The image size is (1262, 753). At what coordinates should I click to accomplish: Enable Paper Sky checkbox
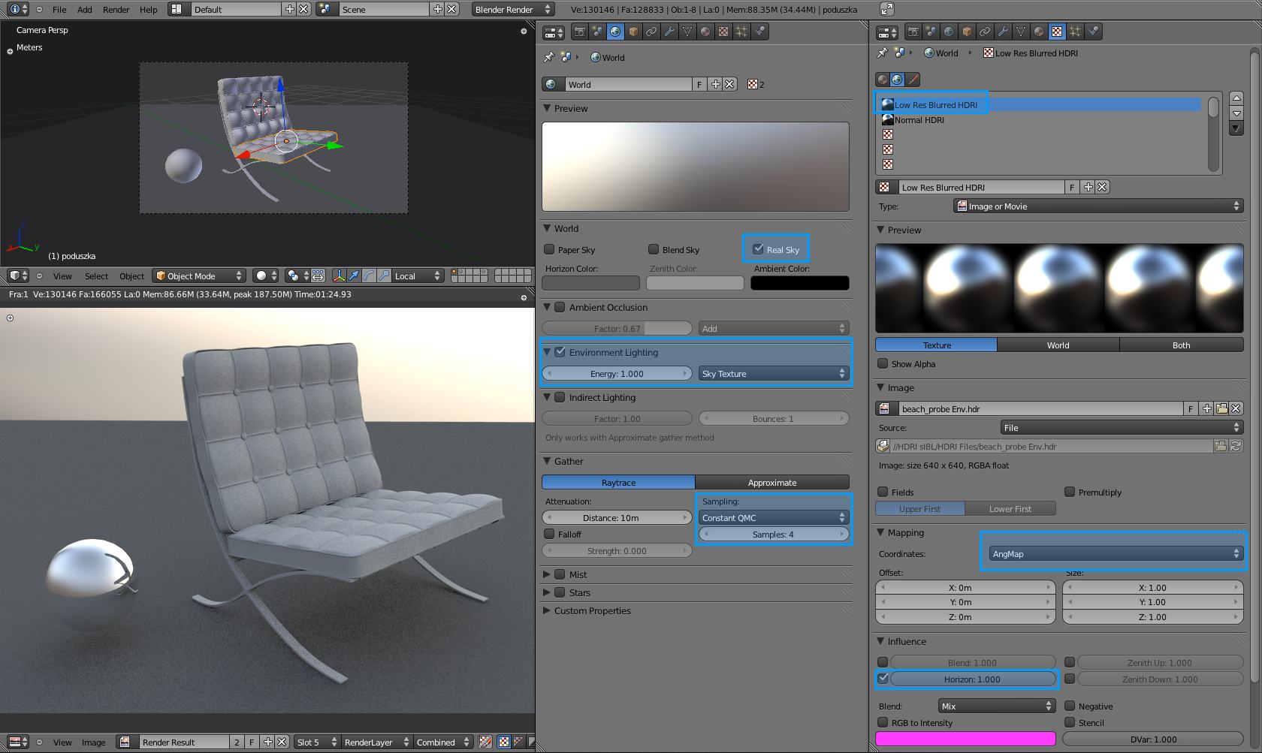tap(549, 249)
